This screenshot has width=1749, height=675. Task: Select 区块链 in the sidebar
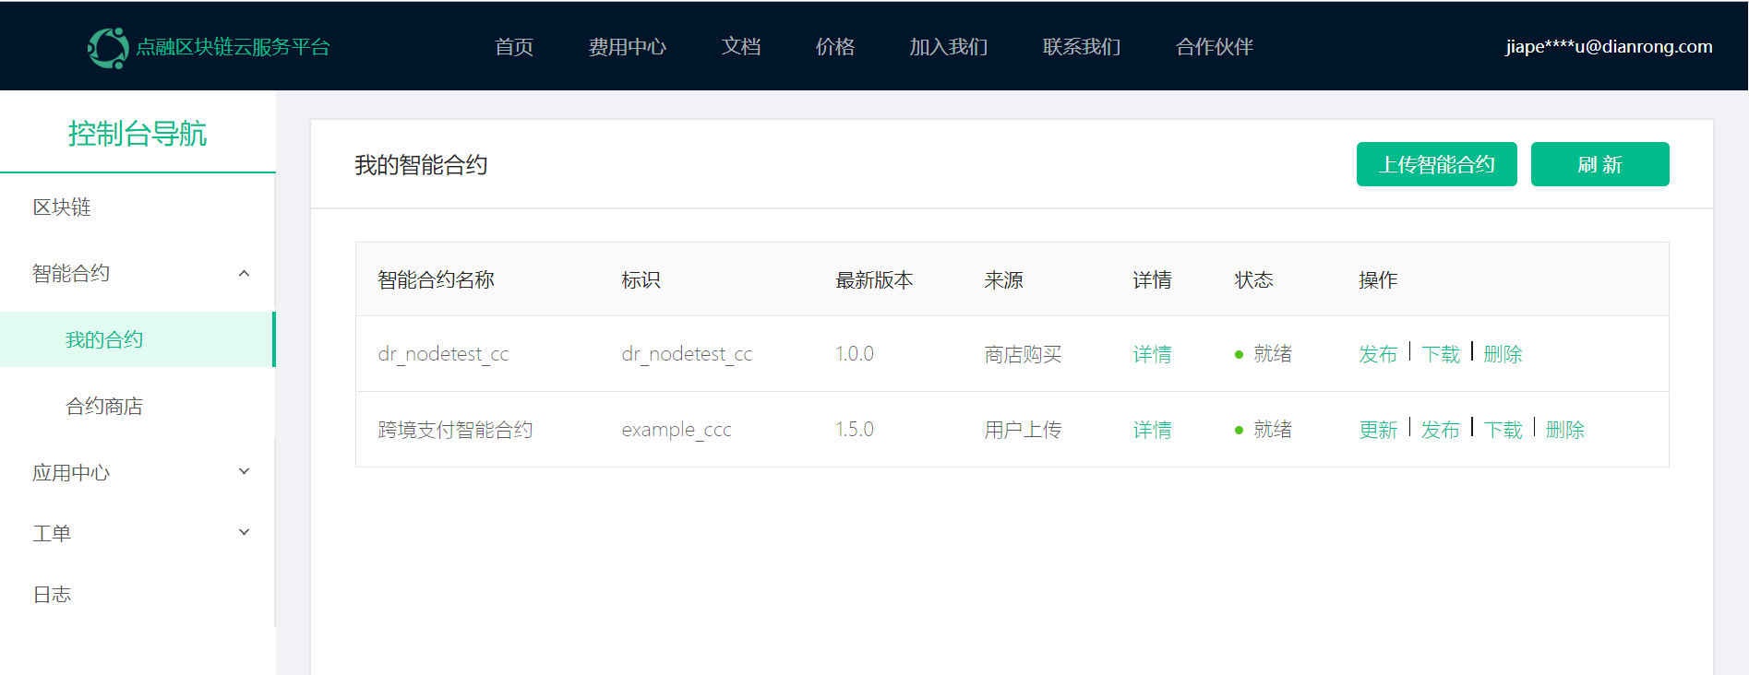click(x=62, y=207)
